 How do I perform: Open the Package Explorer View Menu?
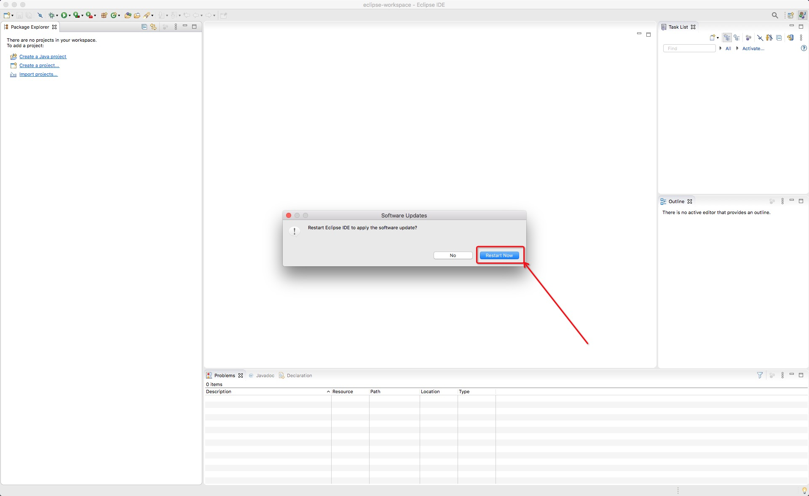coord(176,27)
